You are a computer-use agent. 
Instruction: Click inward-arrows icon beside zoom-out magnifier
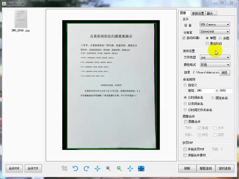(x=97, y=168)
